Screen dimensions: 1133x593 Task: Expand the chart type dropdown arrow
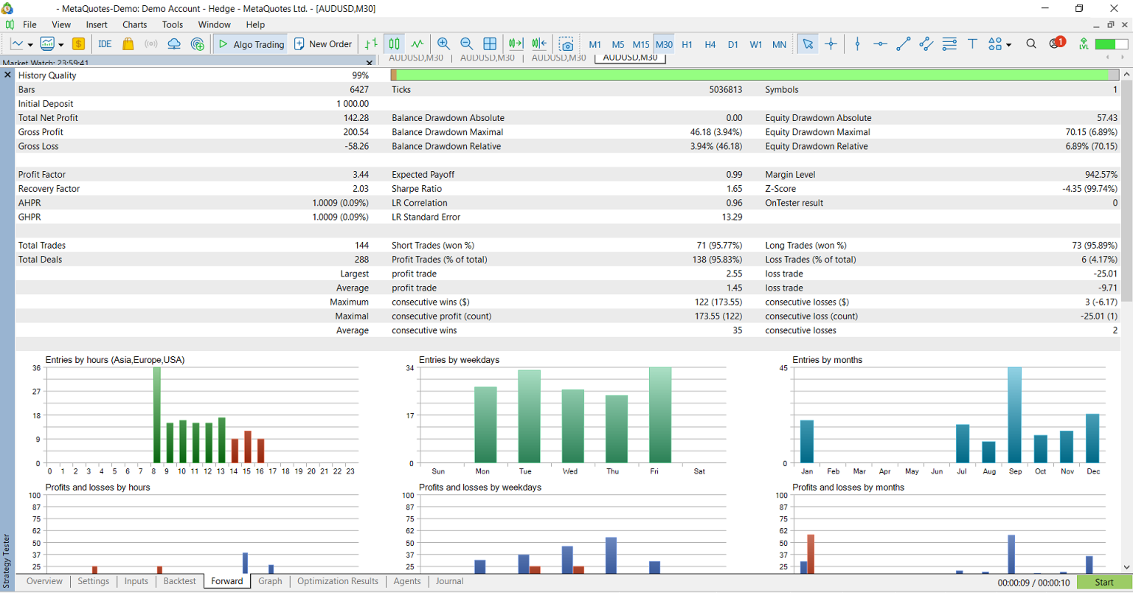coord(30,45)
